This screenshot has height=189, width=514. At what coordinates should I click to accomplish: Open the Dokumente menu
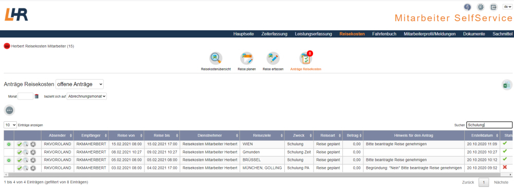click(x=474, y=34)
